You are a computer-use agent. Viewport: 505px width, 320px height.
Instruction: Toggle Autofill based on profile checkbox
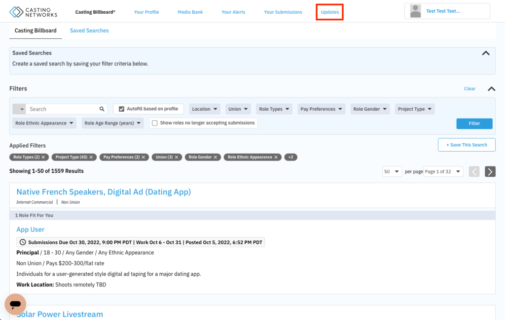point(121,109)
